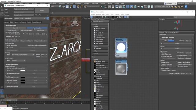
Task: Toggle Visible in reflections checkbox
Action: click(161, 64)
